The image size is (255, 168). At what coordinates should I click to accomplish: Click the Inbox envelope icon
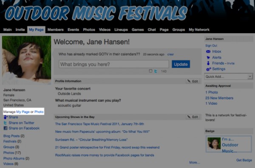coord(208,52)
